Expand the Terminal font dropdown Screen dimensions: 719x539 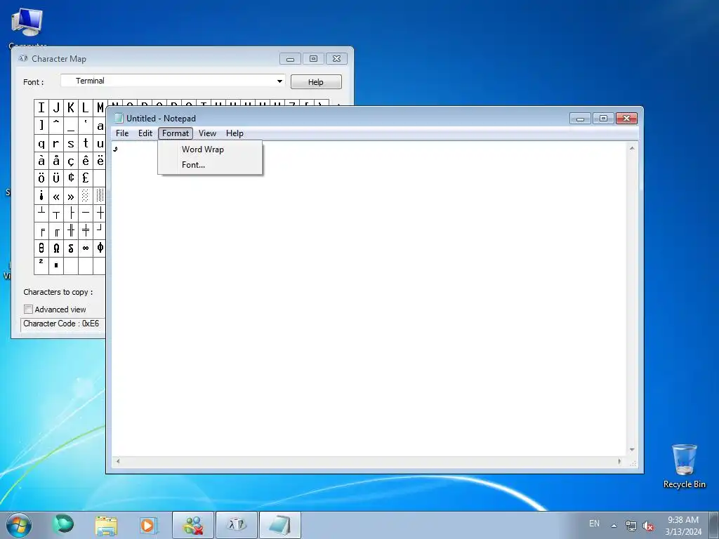point(279,81)
